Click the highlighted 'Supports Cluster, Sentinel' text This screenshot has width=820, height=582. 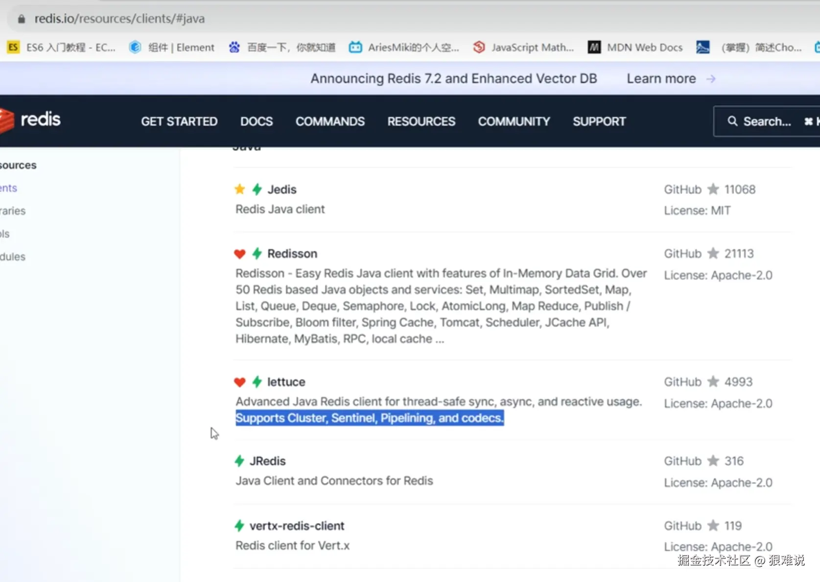[370, 418]
